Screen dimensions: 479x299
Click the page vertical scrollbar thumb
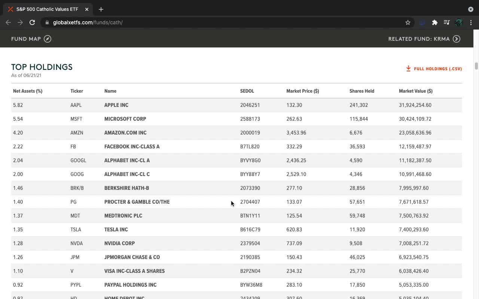(x=476, y=66)
